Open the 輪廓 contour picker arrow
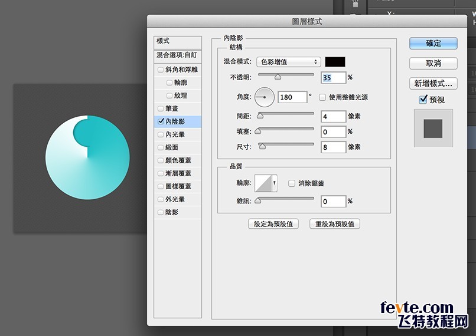The width and height of the screenshot is (476, 336). click(x=275, y=183)
